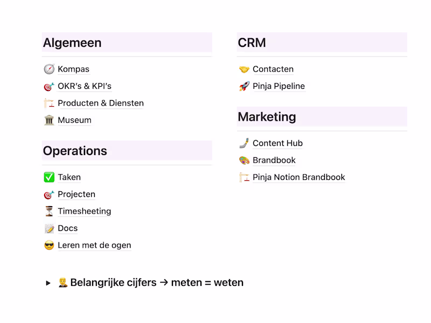This screenshot has height=323, width=431.
Task: Open the Pinja Notion Brandbook page
Action: pyautogui.click(x=299, y=177)
